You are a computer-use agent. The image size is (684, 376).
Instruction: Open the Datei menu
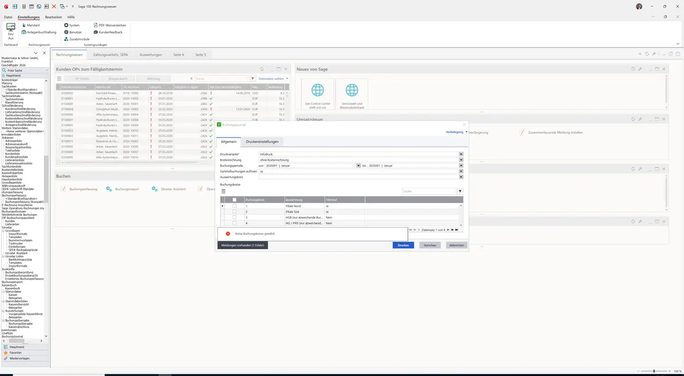[8, 17]
